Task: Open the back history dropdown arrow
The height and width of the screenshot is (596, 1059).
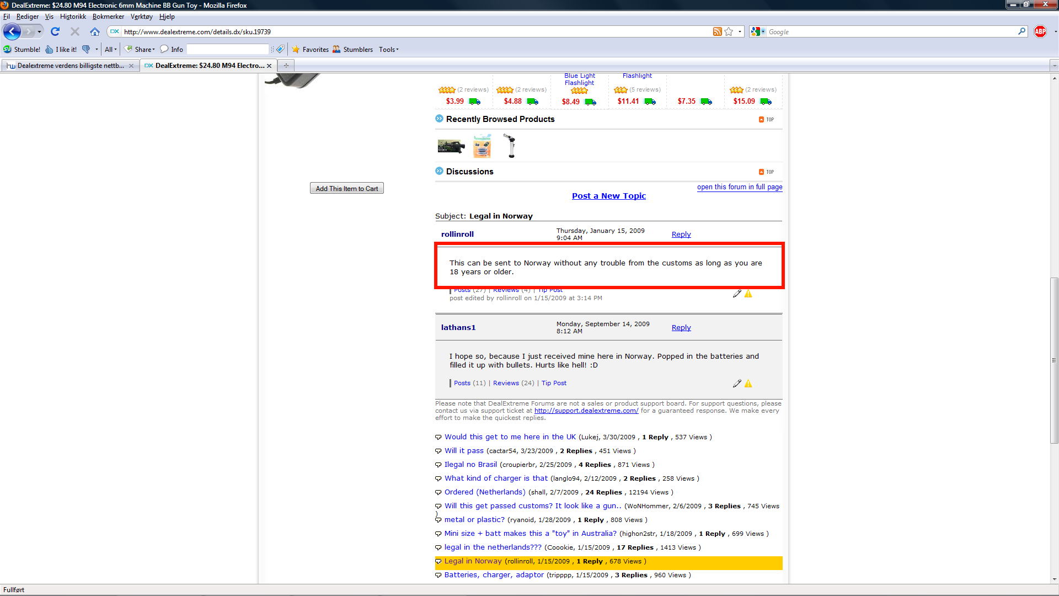Action: [39, 31]
